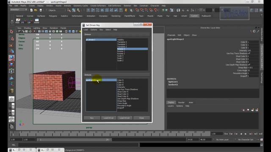Click the Key button in Set Driven Key

[92, 118]
